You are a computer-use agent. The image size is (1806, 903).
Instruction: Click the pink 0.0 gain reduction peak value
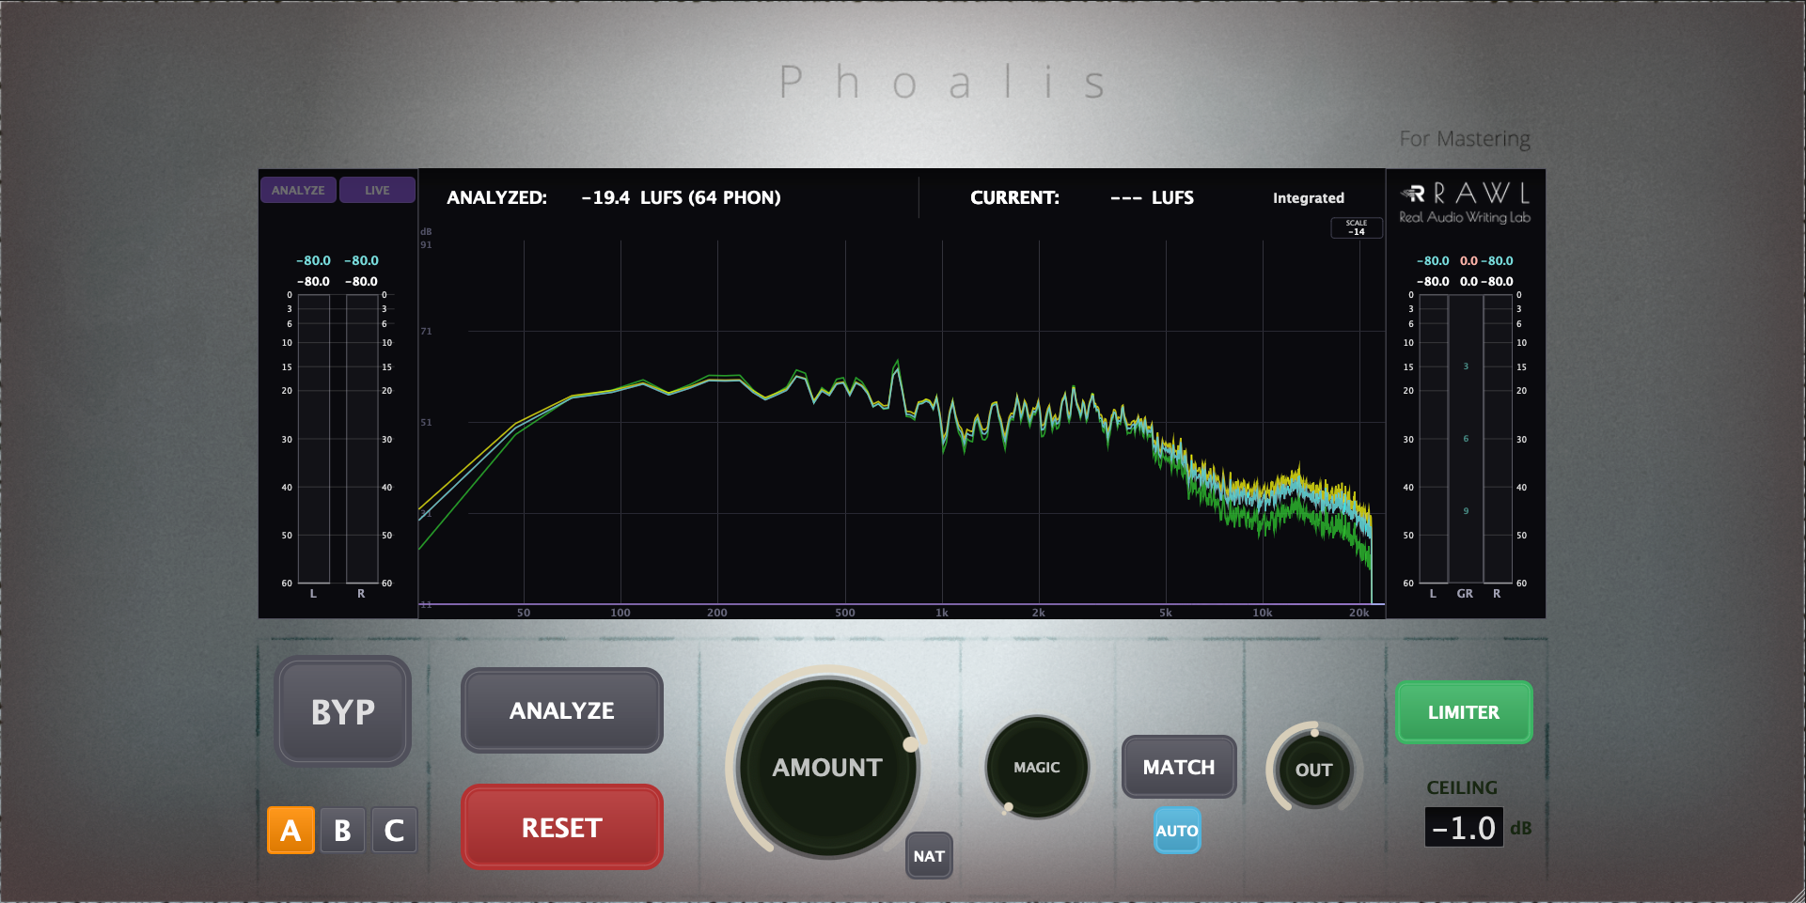(1468, 261)
